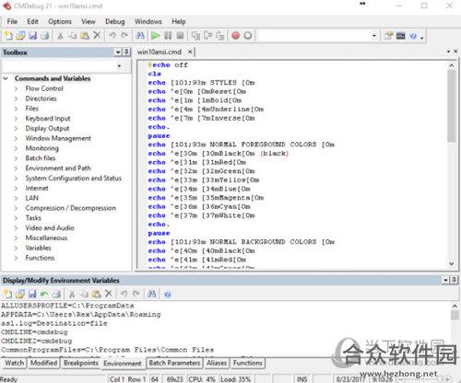Viewport: 461px width, 383px height.
Task: Click the New file icon in main toolbar
Action: (x=8, y=36)
